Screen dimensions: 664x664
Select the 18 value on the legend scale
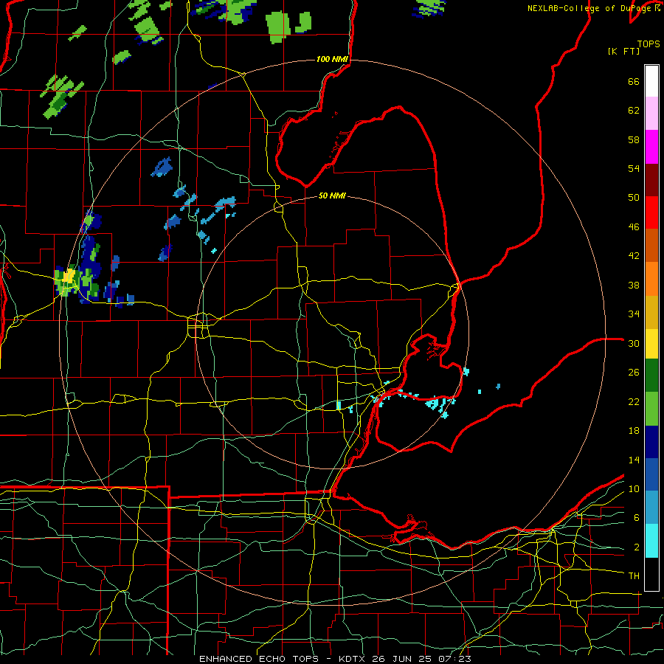634,431
